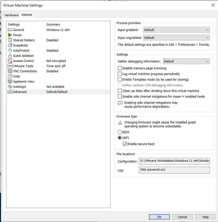Click the Access Control lock icon

click(10, 61)
